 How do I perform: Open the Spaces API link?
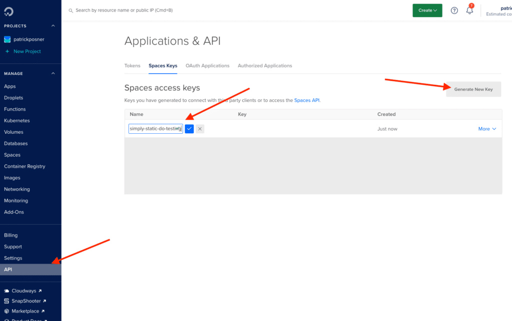click(307, 100)
